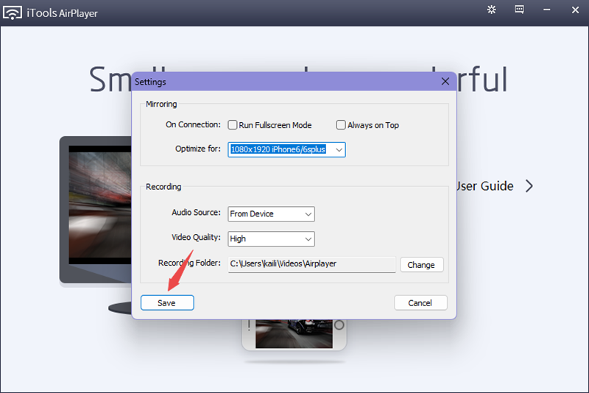Viewport: 589px width, 393px height.
Task: Minimize the iTools AirPlayer window
Action: point(547,10)
